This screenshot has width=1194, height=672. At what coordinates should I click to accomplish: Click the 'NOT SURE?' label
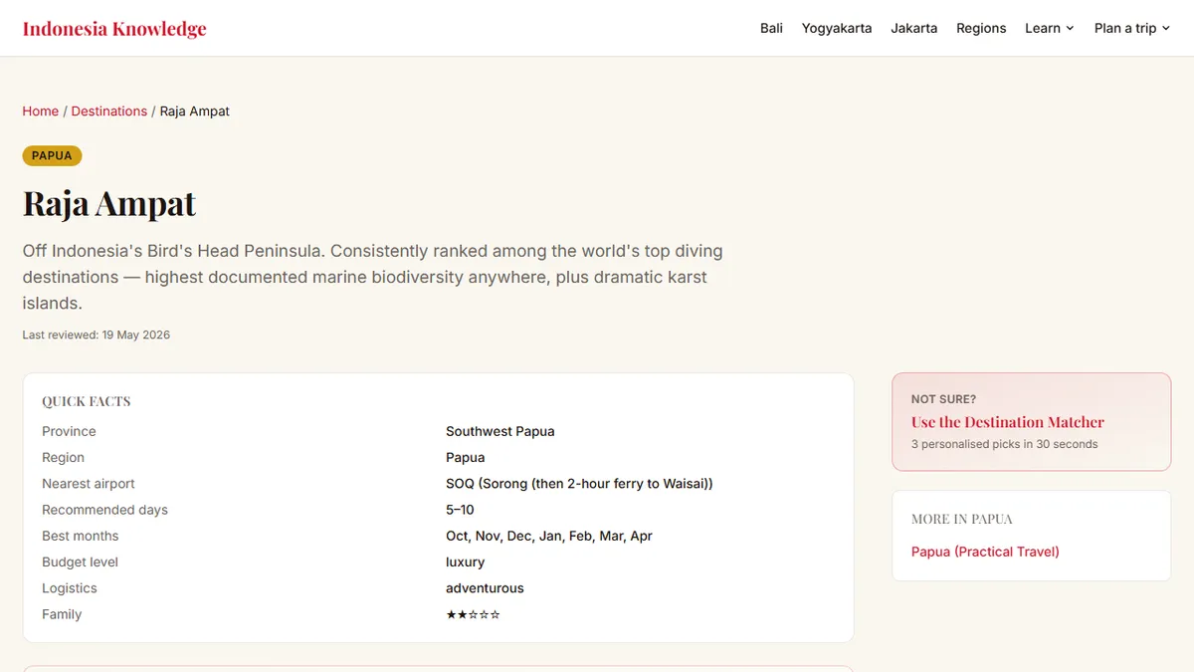(943, 399)
